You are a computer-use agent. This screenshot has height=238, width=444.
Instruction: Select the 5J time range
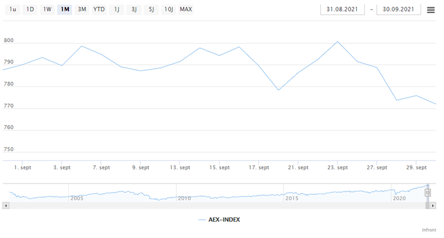coord(151,9)
